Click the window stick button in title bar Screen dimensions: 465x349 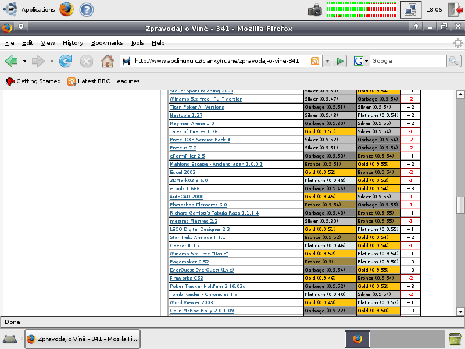21,26
